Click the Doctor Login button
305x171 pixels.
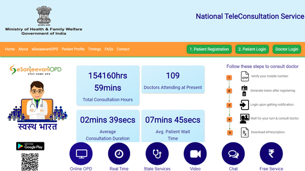pos(287,49)
